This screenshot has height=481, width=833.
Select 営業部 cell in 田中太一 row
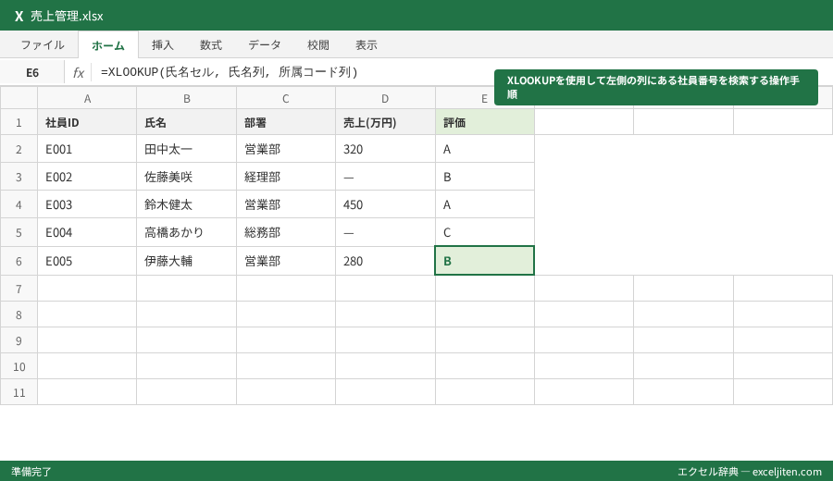point(286,149)
